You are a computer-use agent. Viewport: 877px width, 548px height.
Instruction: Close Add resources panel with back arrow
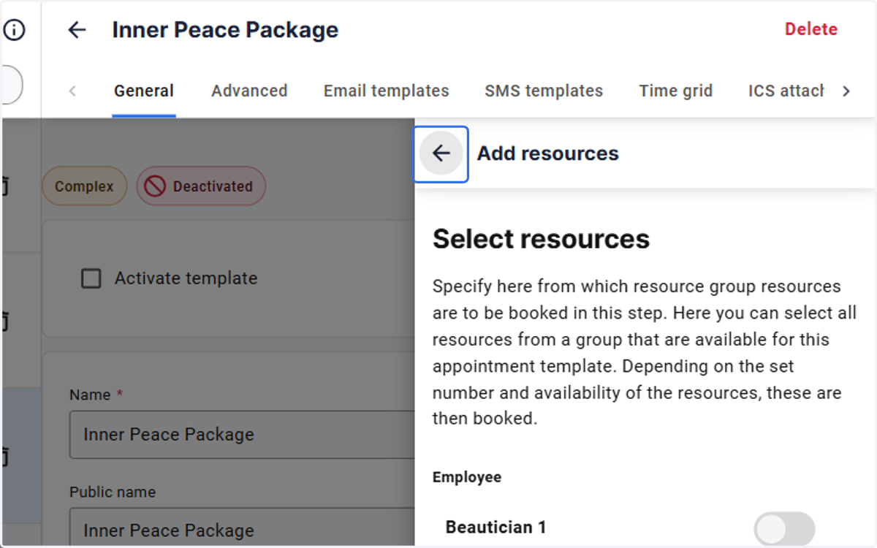441,153
